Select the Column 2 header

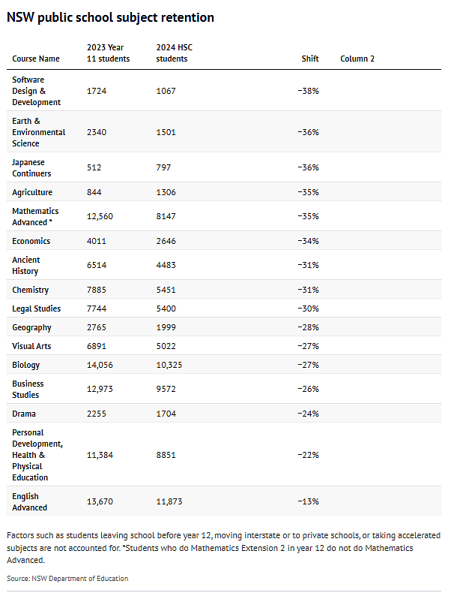click(357, 59)
